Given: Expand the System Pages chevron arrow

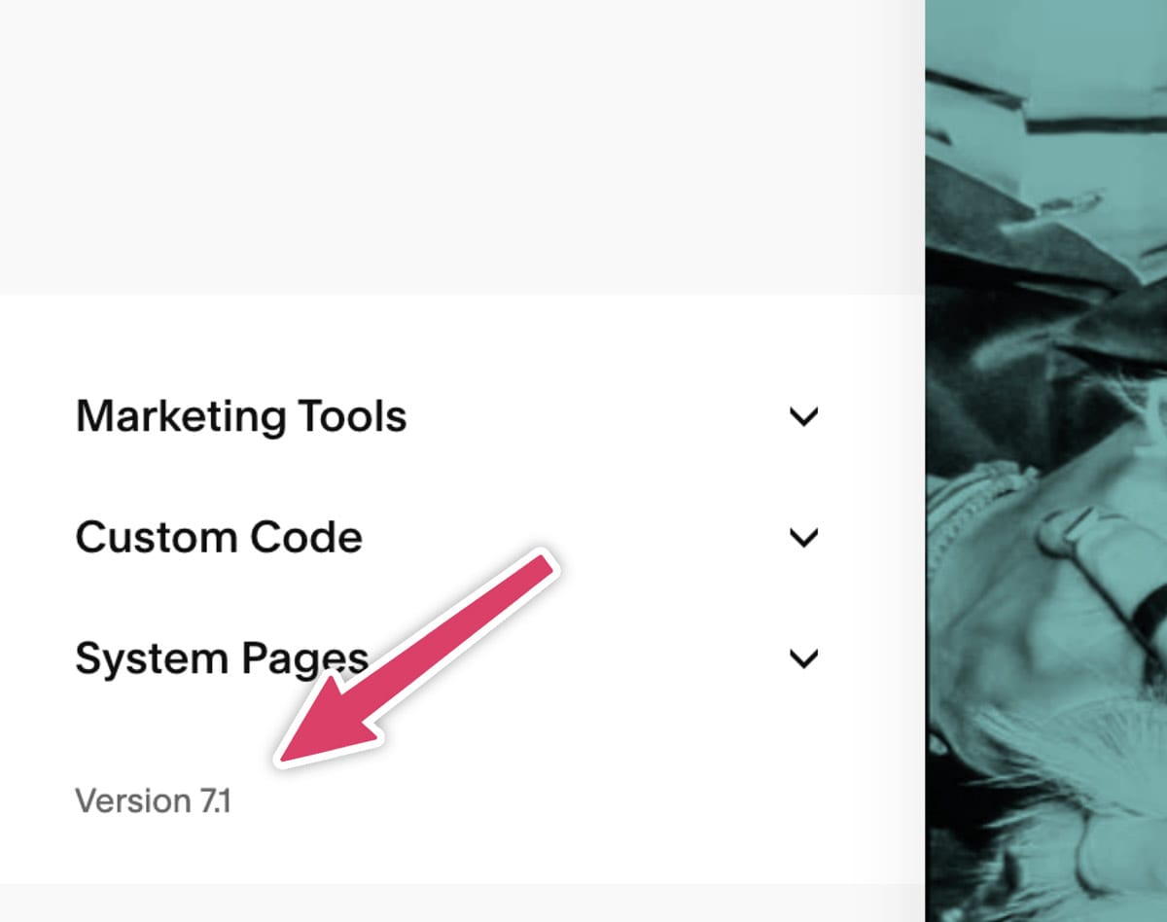Looking at the screenshot, I should pyautogui.click(x=803, y=659).
